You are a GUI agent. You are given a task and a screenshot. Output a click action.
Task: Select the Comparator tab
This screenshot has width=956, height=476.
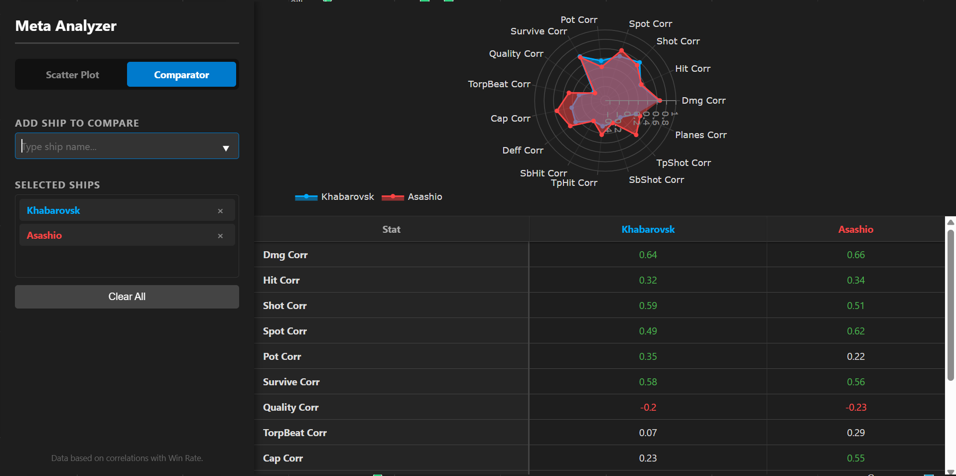tap(181, 75)
